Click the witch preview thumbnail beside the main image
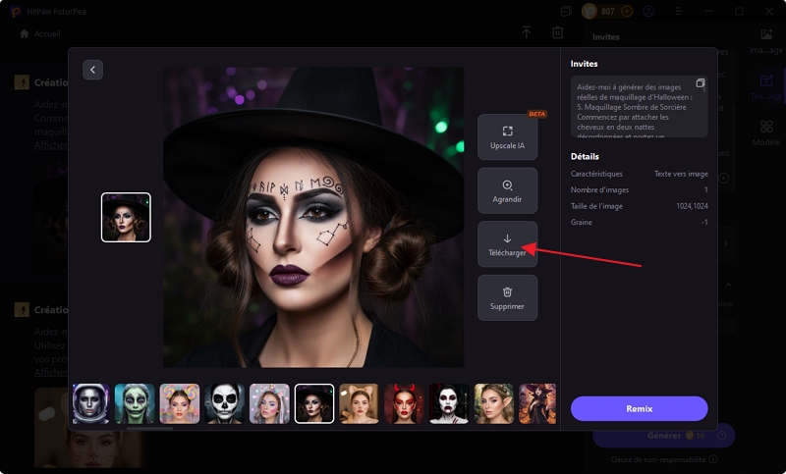 (x=126, y=217)
